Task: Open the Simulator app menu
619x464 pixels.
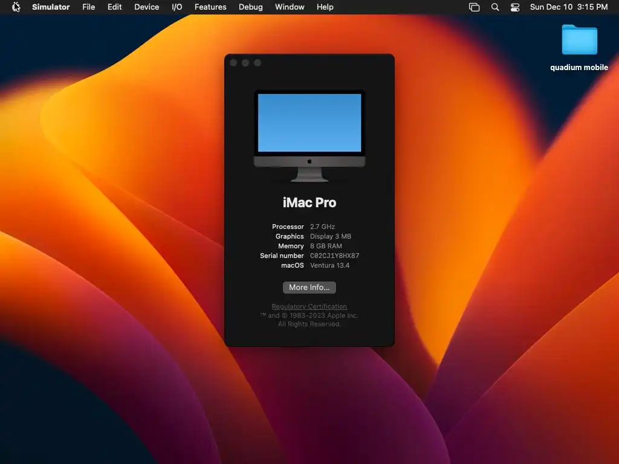Action: pyautogui.click(x=51, y=7)
